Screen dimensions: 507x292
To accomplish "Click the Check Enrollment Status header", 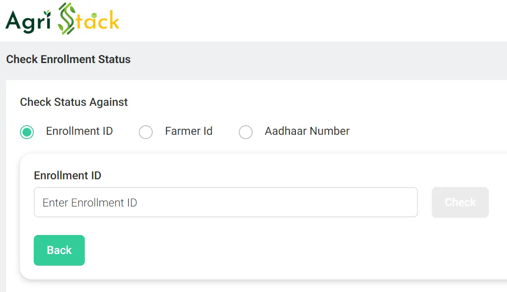I will click(x=68, y=59).
